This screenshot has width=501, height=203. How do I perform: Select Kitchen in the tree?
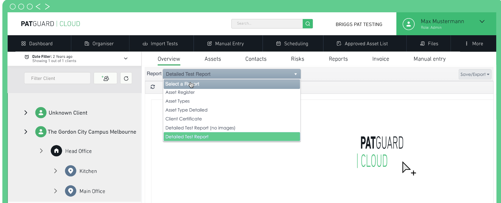coord(88,171)
